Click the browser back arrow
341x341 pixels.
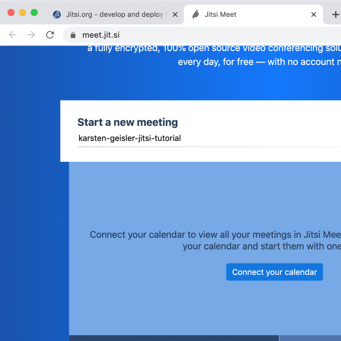point(13,35)
